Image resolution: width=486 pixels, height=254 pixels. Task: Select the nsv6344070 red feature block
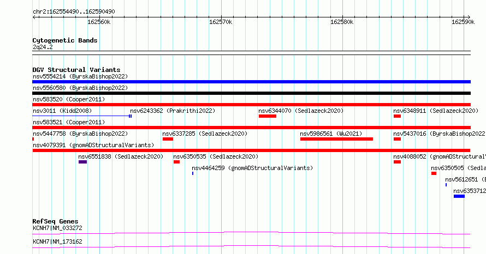(268, 116)
